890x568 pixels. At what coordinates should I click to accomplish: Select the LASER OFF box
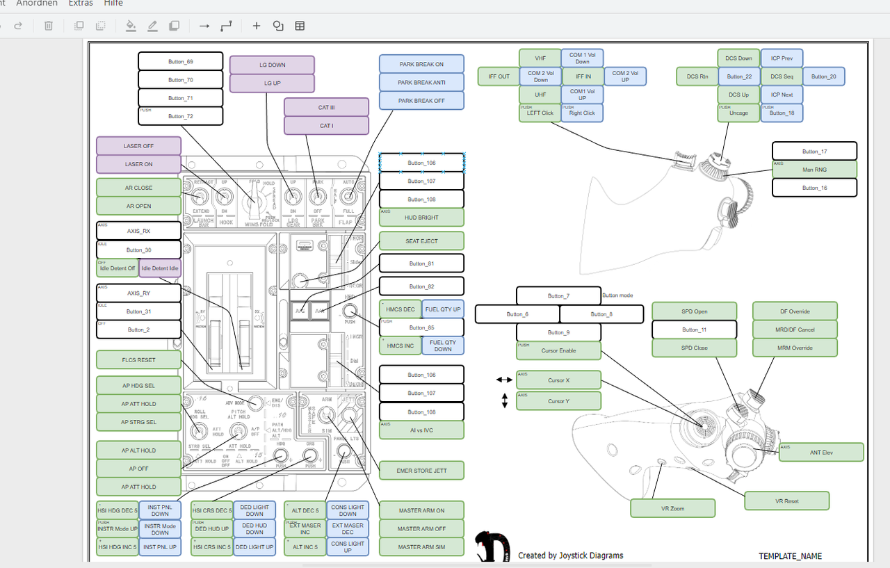(x=138, y=146)
